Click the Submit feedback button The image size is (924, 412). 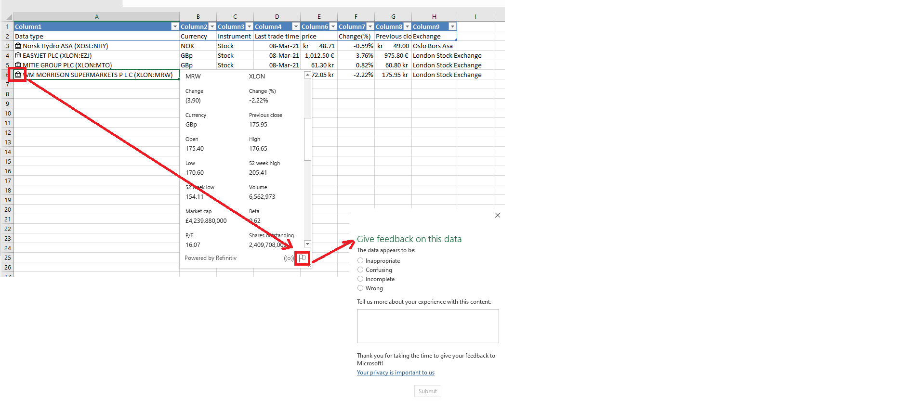click(428, 391)
